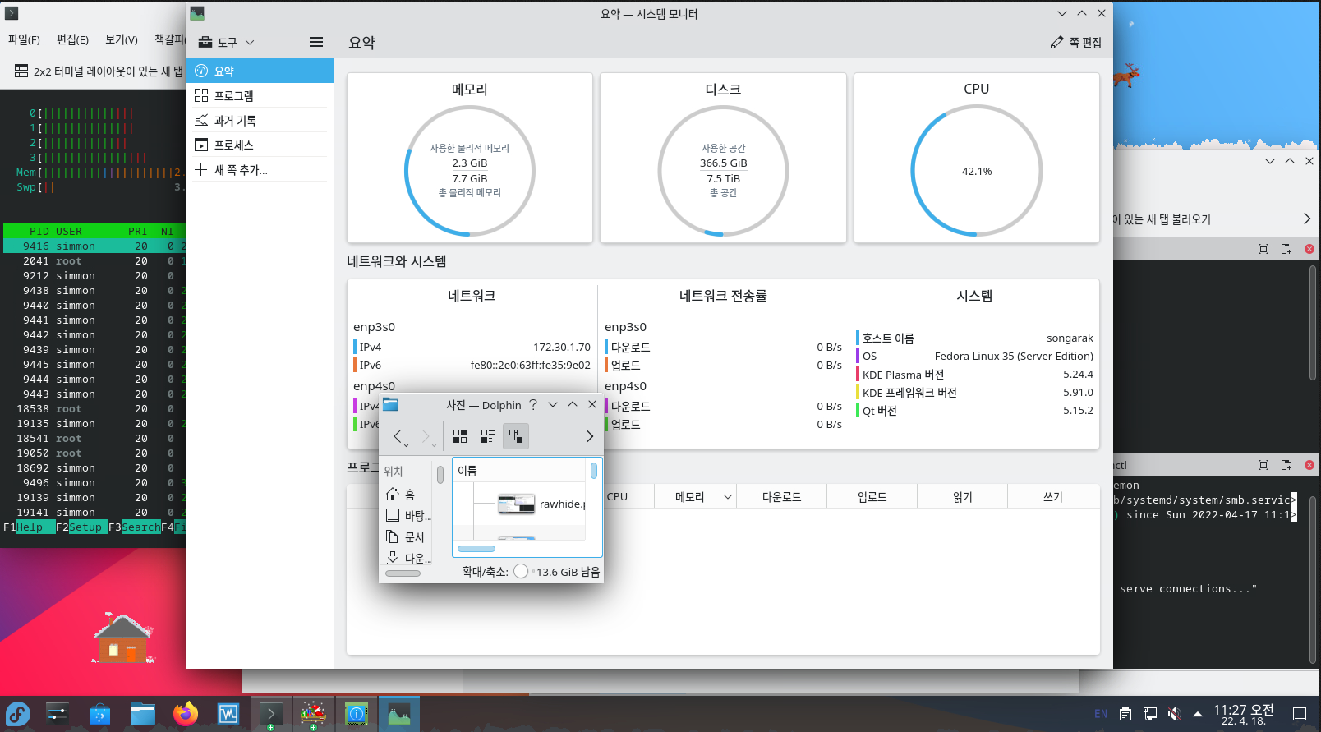Detach the upper terminal pane to new tab
The width and height of the screenshot is (1321, 732).
tap(1286, 249)
